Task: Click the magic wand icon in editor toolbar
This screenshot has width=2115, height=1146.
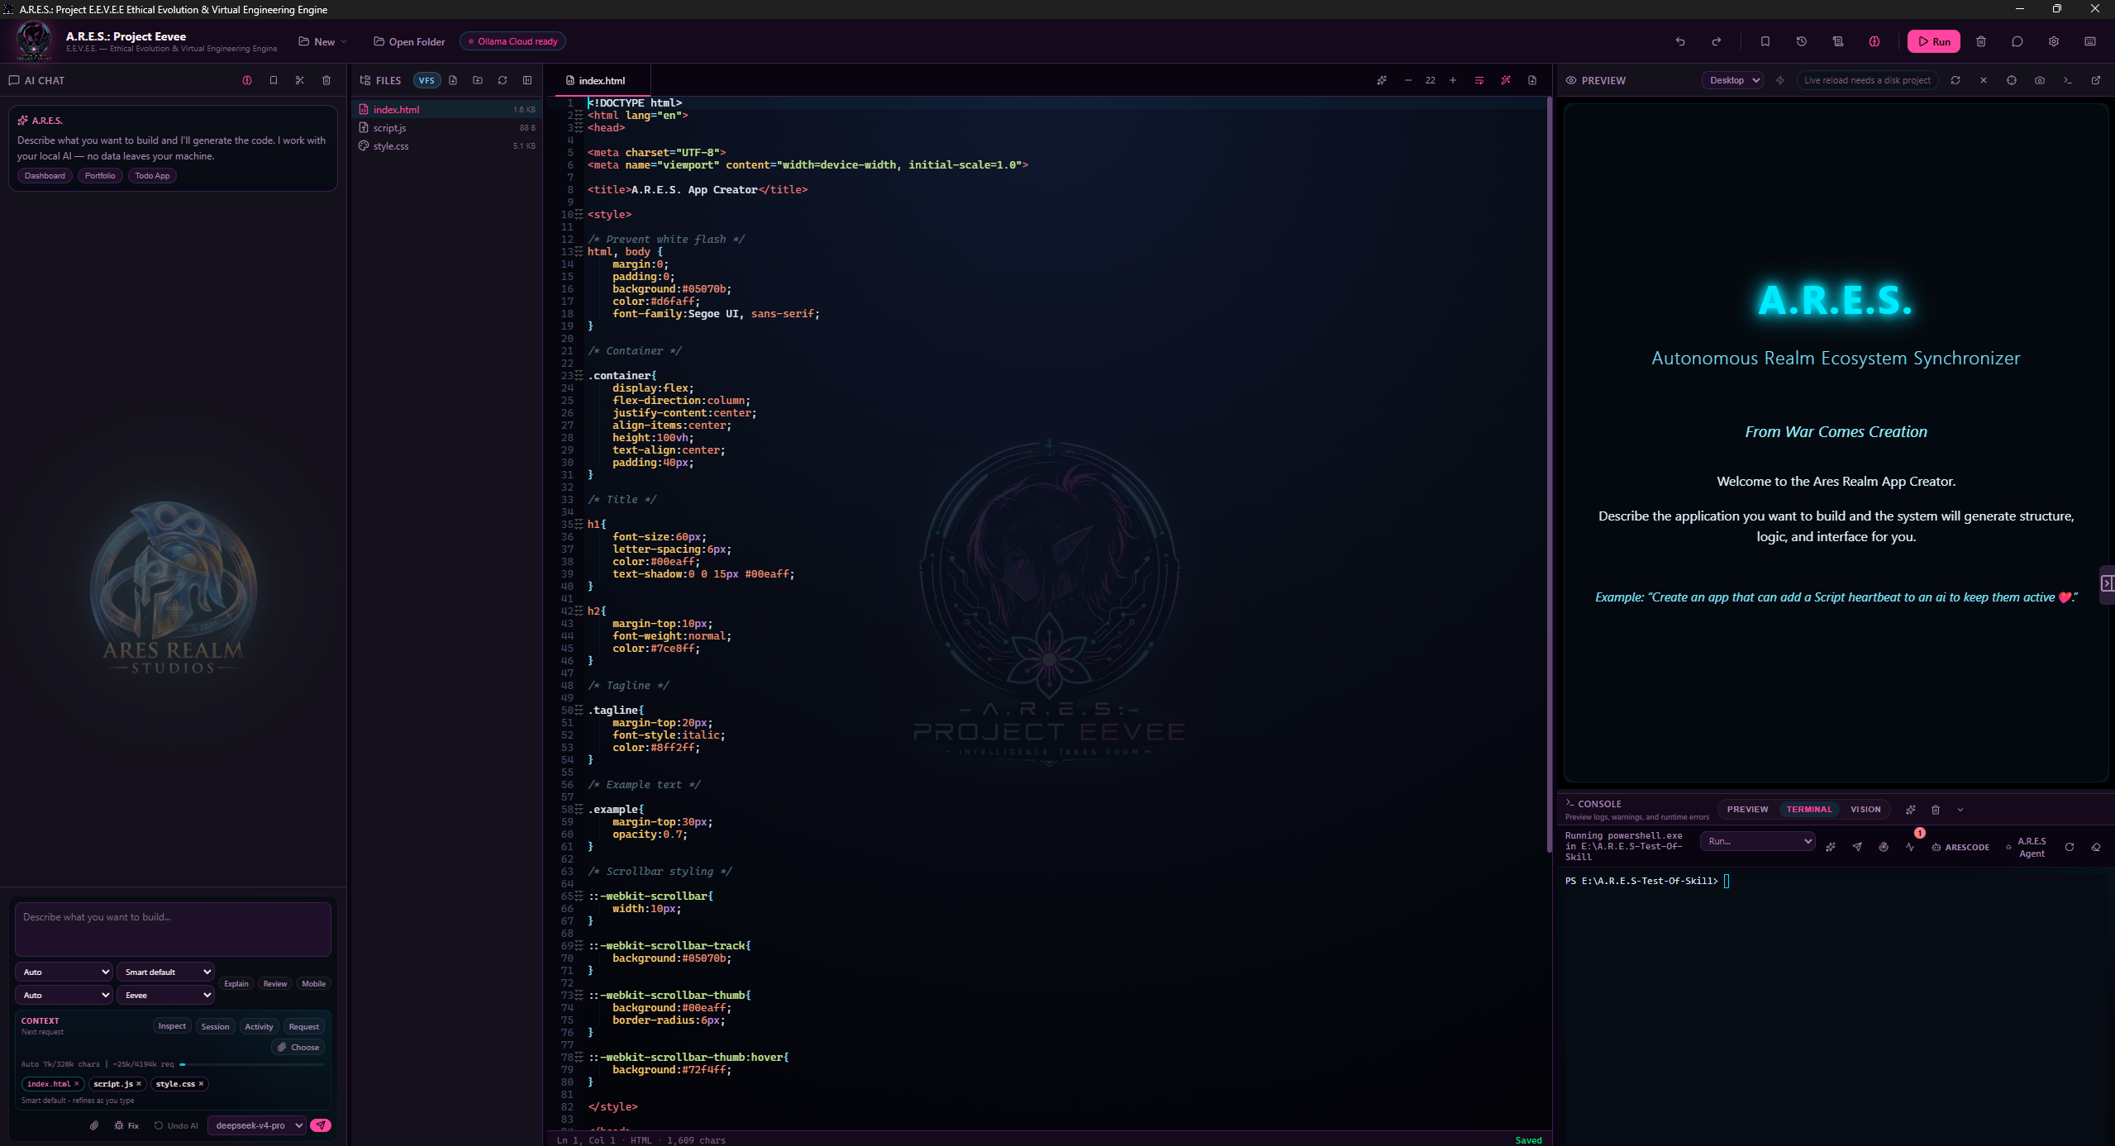Action: pos(1506,80)
